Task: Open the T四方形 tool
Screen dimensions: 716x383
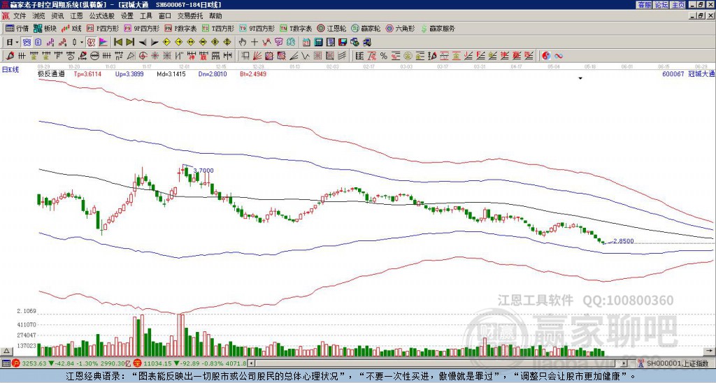Action: click(218, 28)
